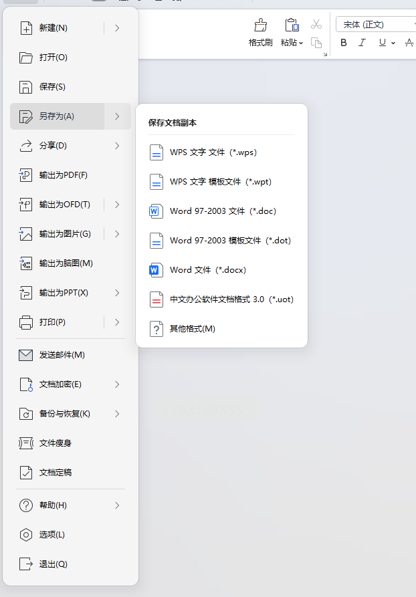Click the Export to PPT icon
The height and width of the screenshot is (597, 416).
click(26, 293)
